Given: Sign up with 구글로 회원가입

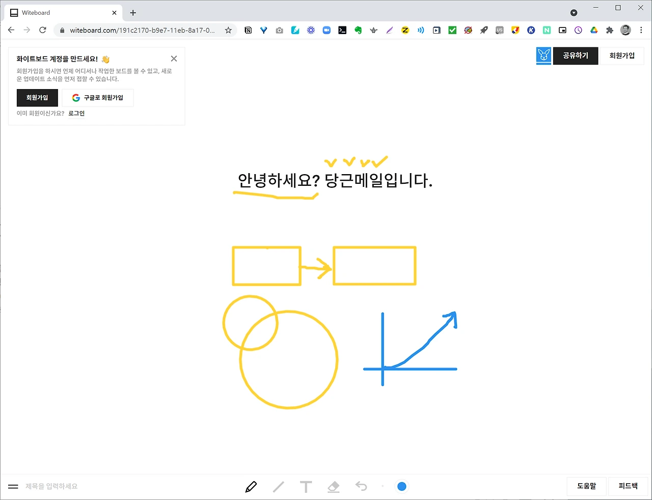Looking at the screenshot, I should tap(98, 98).
